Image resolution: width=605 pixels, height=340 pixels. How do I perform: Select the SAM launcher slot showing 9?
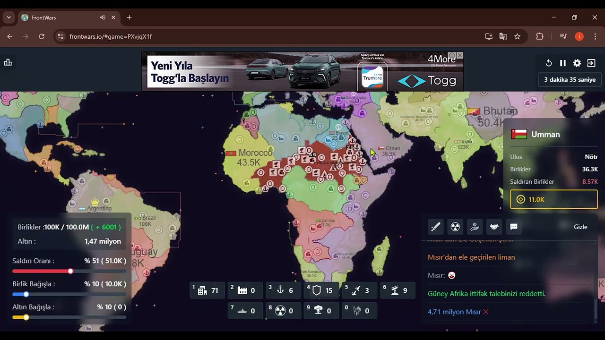point(398,290)
